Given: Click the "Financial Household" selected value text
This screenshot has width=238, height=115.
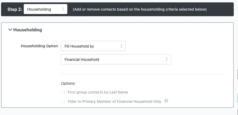Looking at the screenshot, I should click(82, 59).
